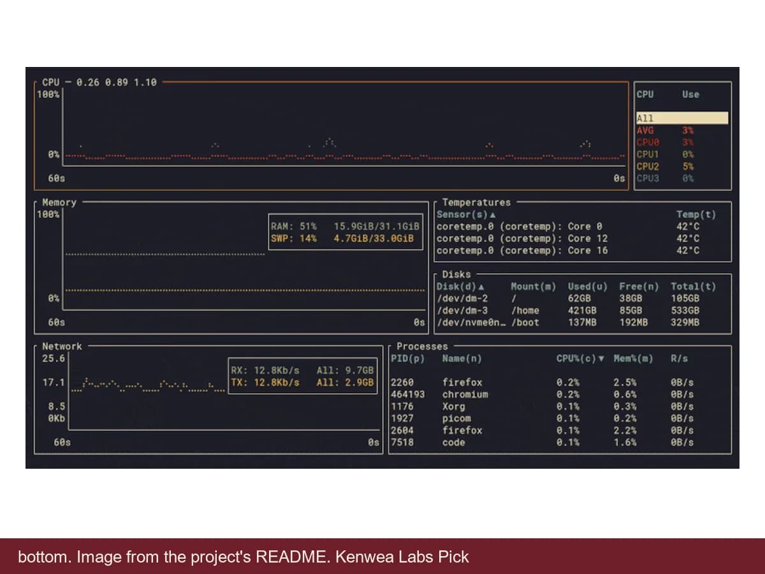Click the "Use" column header

(690, 94)
